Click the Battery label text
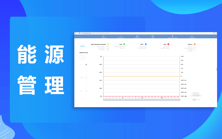The height and width of the screenshot is (139, 222). pos(190,44)
